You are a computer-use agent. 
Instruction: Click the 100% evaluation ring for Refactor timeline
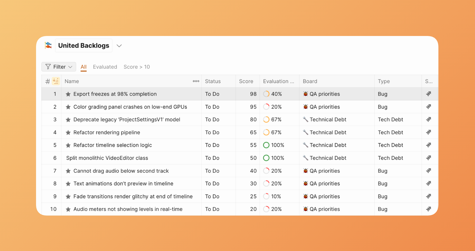[266, 145]
